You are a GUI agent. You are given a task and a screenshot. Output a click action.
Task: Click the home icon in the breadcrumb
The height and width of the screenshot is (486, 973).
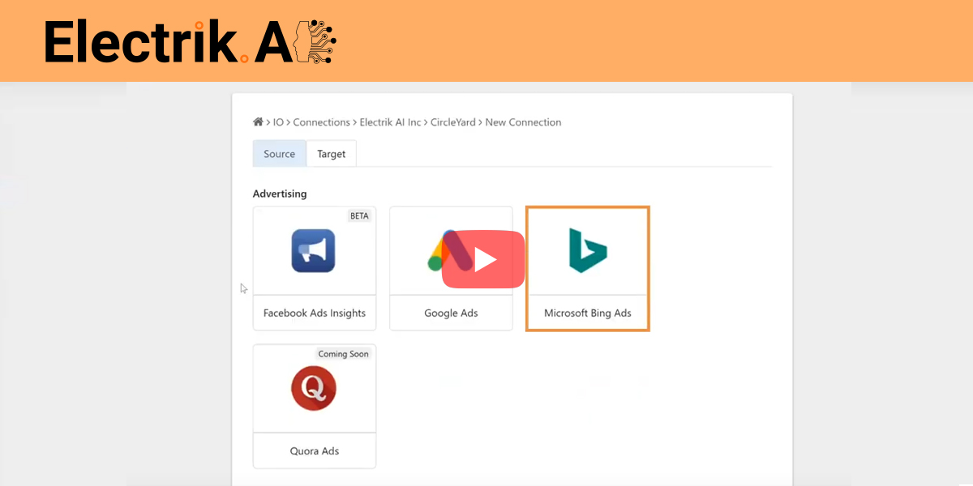click(258, 122)
